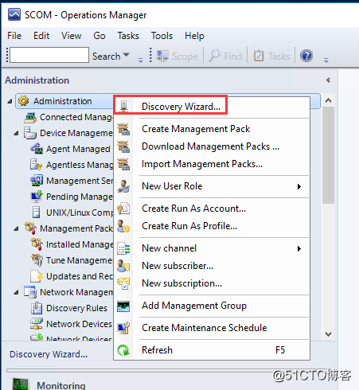Click the Administration gear icon in tree

point(24,101)
